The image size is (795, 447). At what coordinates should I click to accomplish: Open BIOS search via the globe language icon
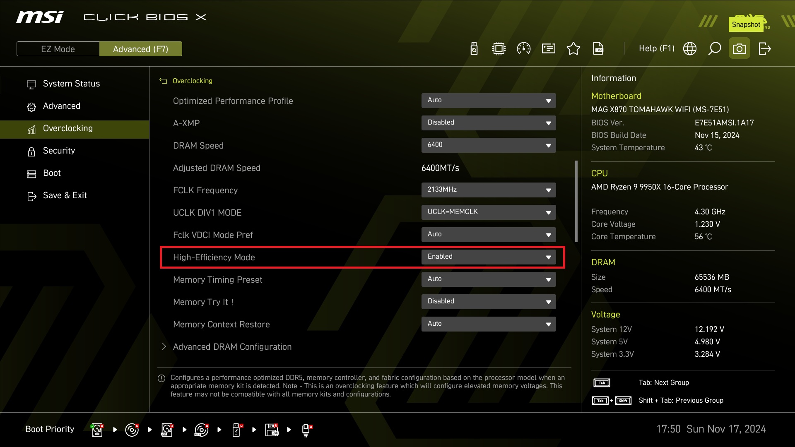click(x=690, y=48)
